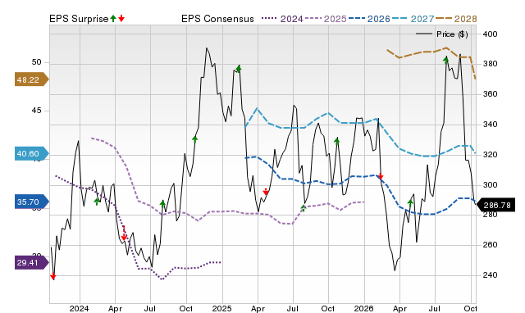Click the 50 label on left axis
This screenshot has height=313, width=525.
[36, 62]
